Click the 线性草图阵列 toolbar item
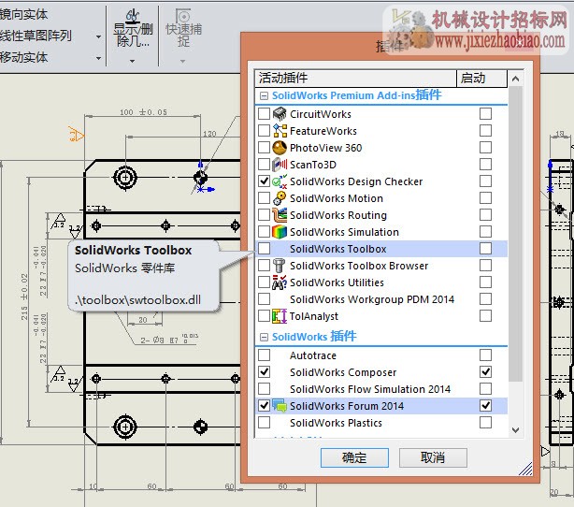Image resolution: width=574 pixels, height=507 pixels. coord(36,36)
